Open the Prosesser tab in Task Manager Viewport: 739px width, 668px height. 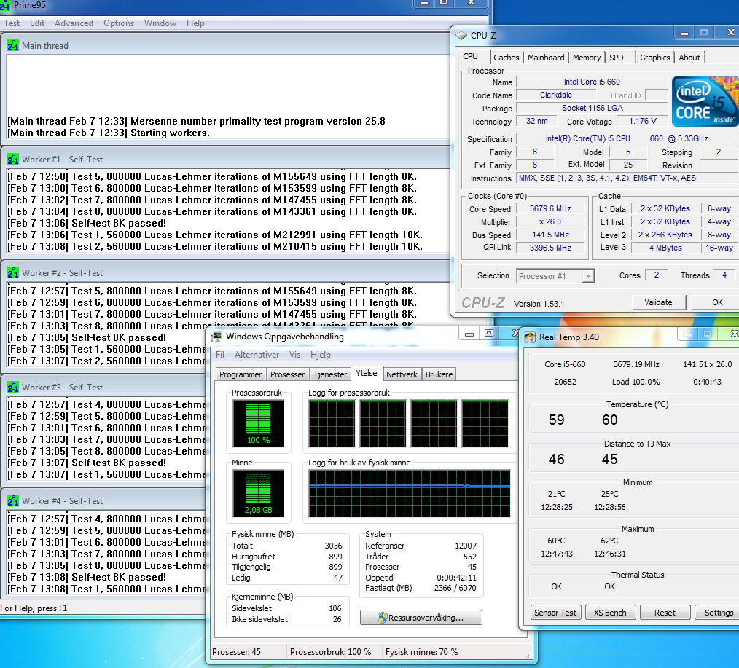(287, 374)
